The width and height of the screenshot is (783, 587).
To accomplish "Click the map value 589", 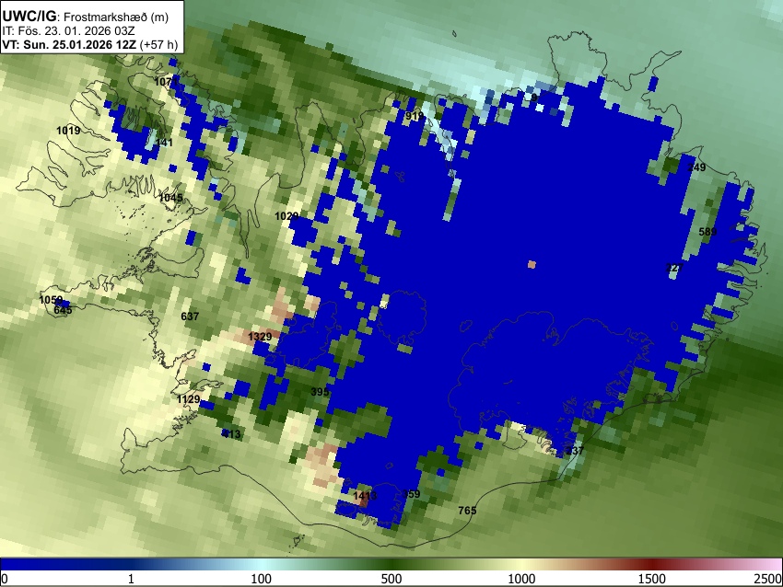I will click(x=707, y=232).
